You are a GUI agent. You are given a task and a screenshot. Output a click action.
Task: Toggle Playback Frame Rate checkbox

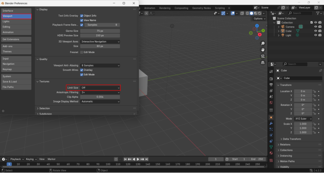point(82,25)
